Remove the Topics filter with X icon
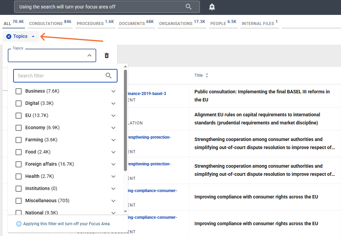This screenshot has width=341, height=236. click(9, 37)
